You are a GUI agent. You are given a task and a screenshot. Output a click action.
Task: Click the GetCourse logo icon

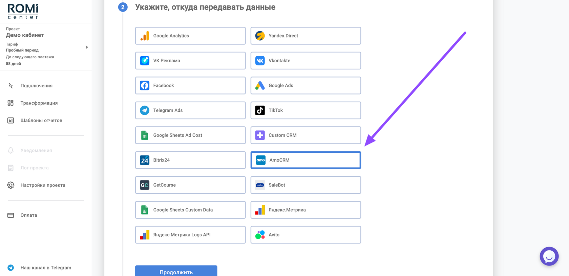tap(145, 185)
